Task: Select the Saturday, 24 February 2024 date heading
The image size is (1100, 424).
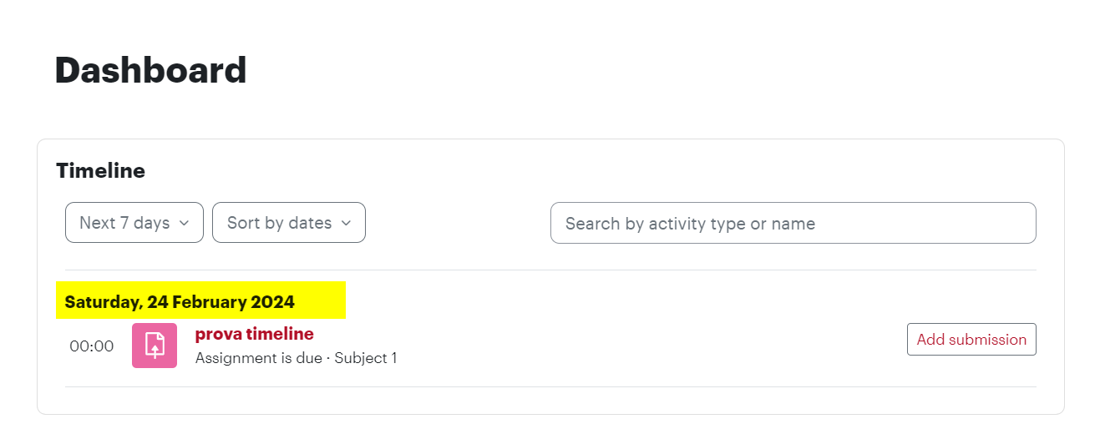Action: [x=180, y=302]
